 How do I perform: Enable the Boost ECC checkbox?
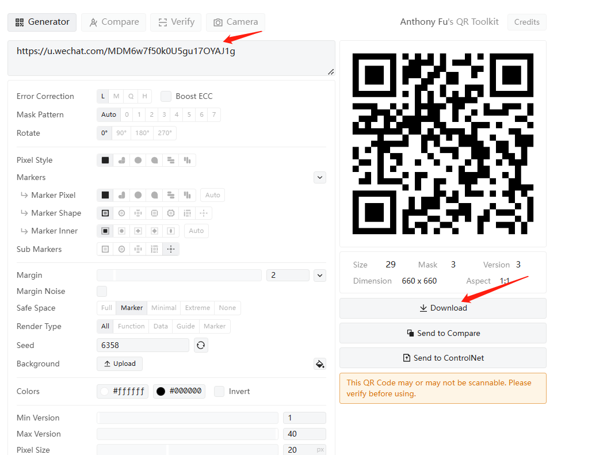166,96
